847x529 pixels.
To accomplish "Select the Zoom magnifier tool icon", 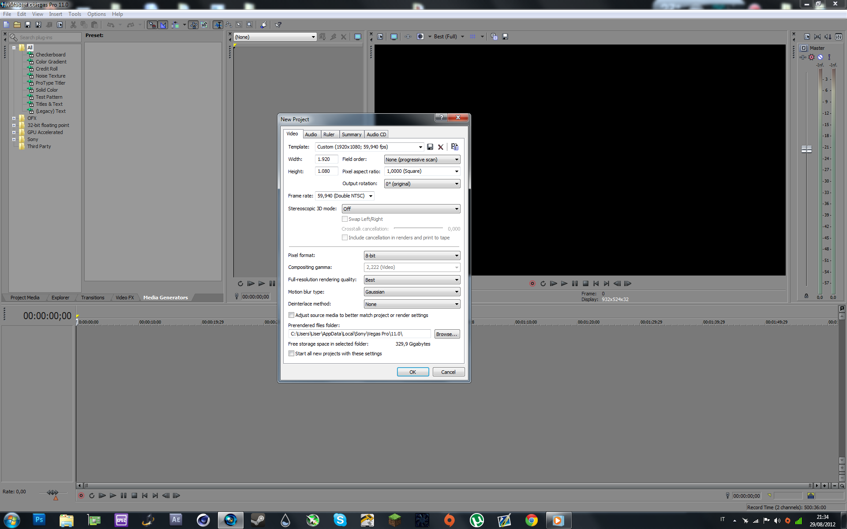I will click(x=250, y=25).
